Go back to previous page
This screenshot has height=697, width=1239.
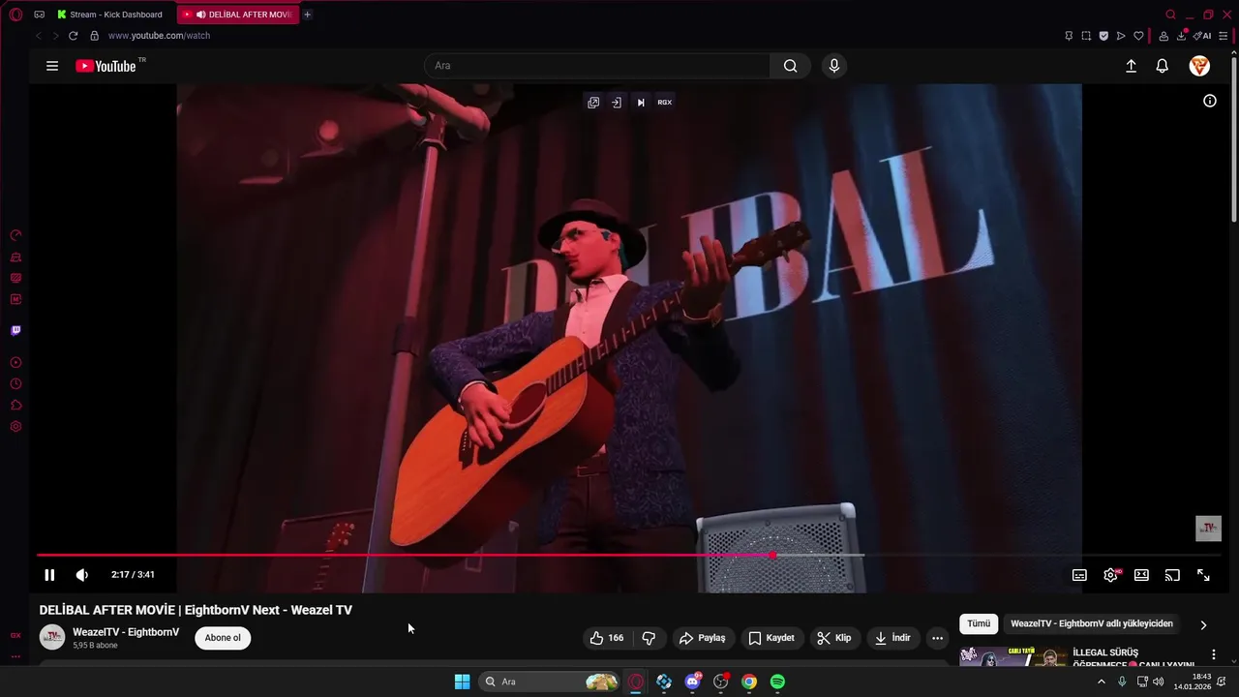(38, 36)
